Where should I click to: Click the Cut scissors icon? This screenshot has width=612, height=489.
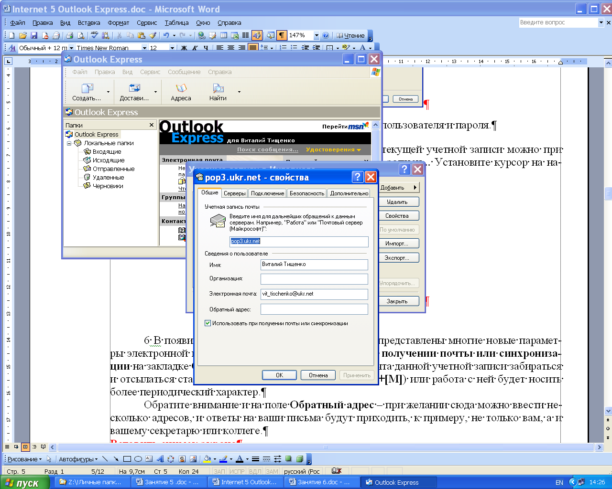pos(119,35)
